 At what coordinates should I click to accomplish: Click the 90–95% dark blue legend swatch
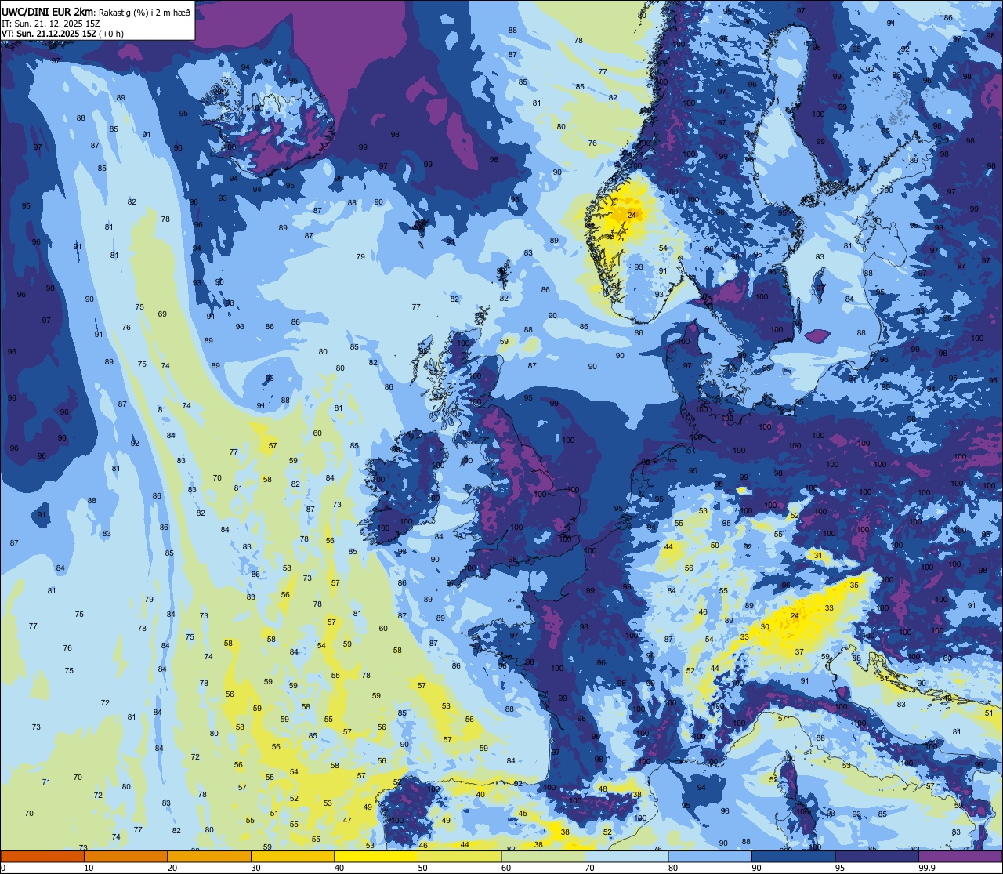793,856
